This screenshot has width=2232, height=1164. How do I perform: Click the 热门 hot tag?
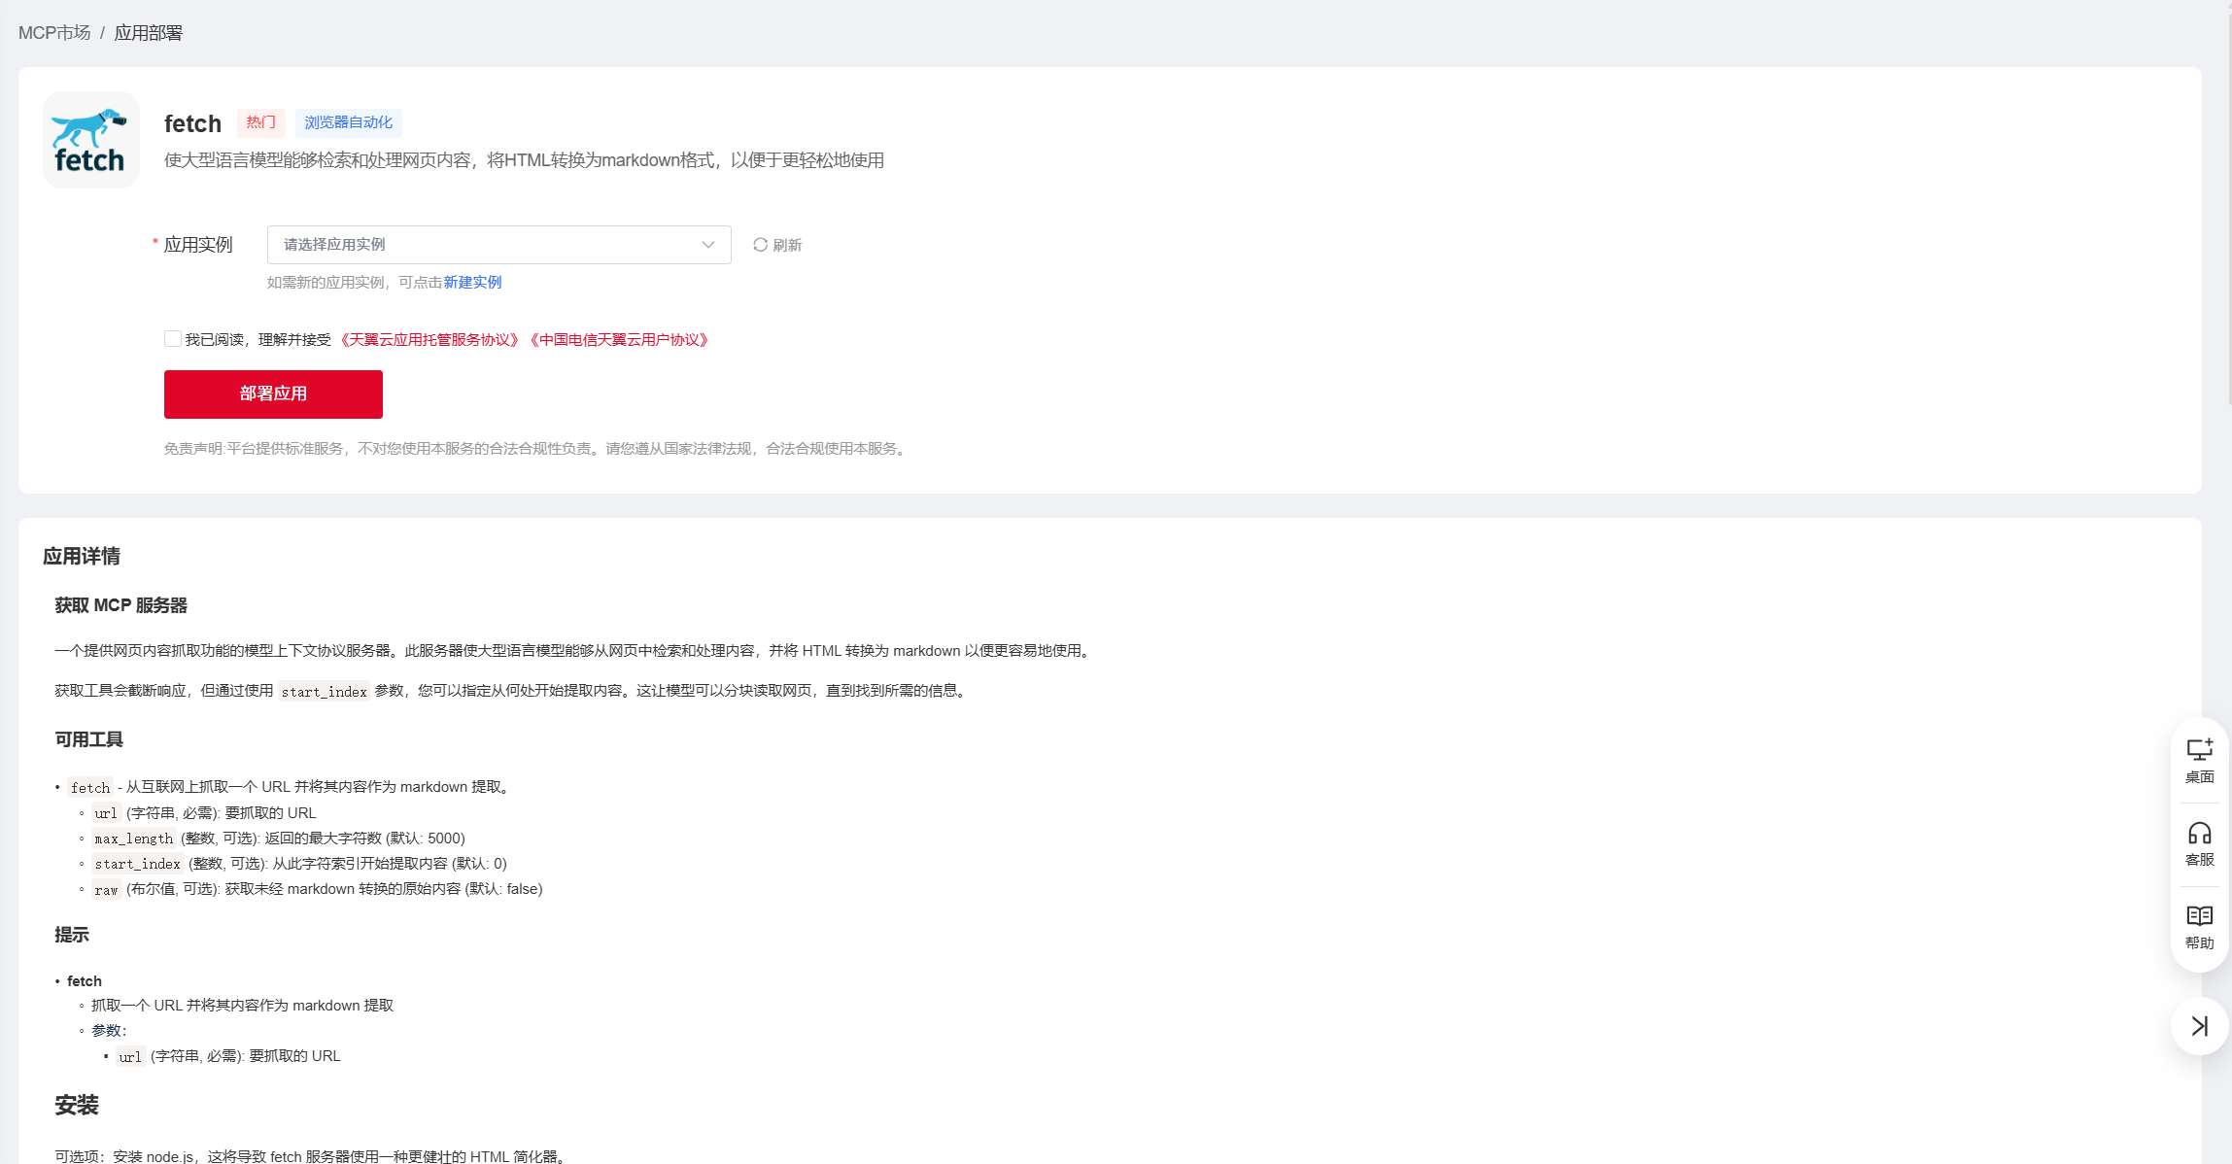(260, 122)
